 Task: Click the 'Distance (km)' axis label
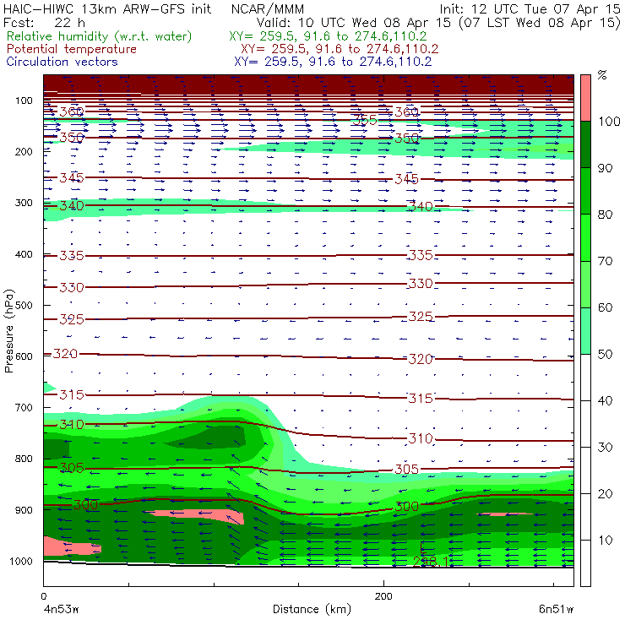click(x=312, y=609)
